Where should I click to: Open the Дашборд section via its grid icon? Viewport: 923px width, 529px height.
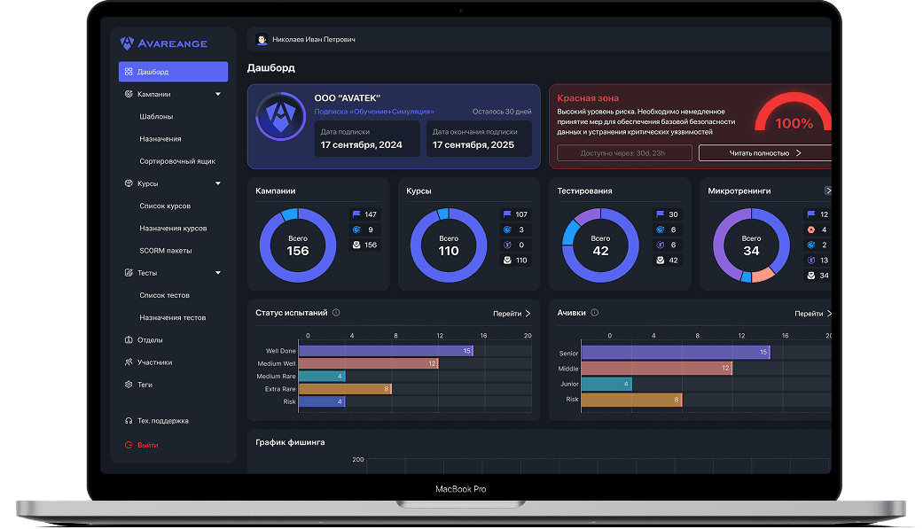pyautogui.click(x=129, y=71)
